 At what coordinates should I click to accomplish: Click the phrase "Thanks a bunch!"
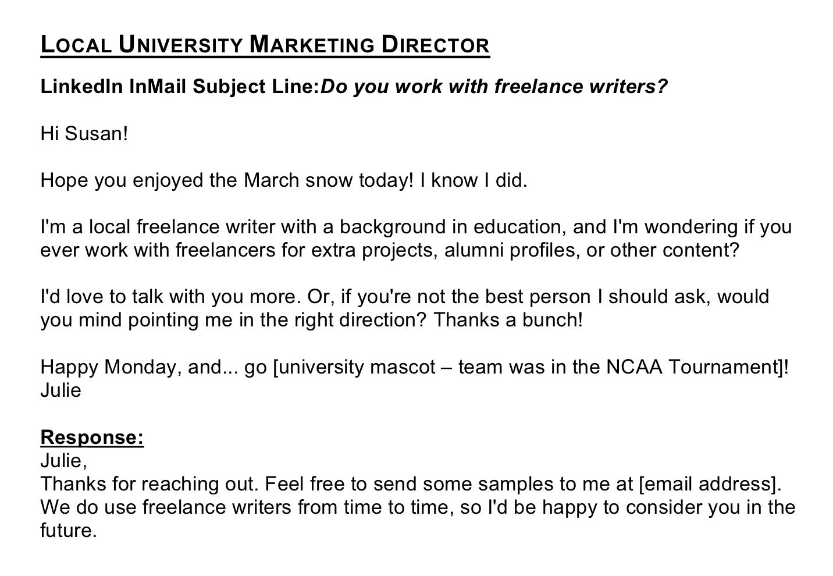[508, 320]
